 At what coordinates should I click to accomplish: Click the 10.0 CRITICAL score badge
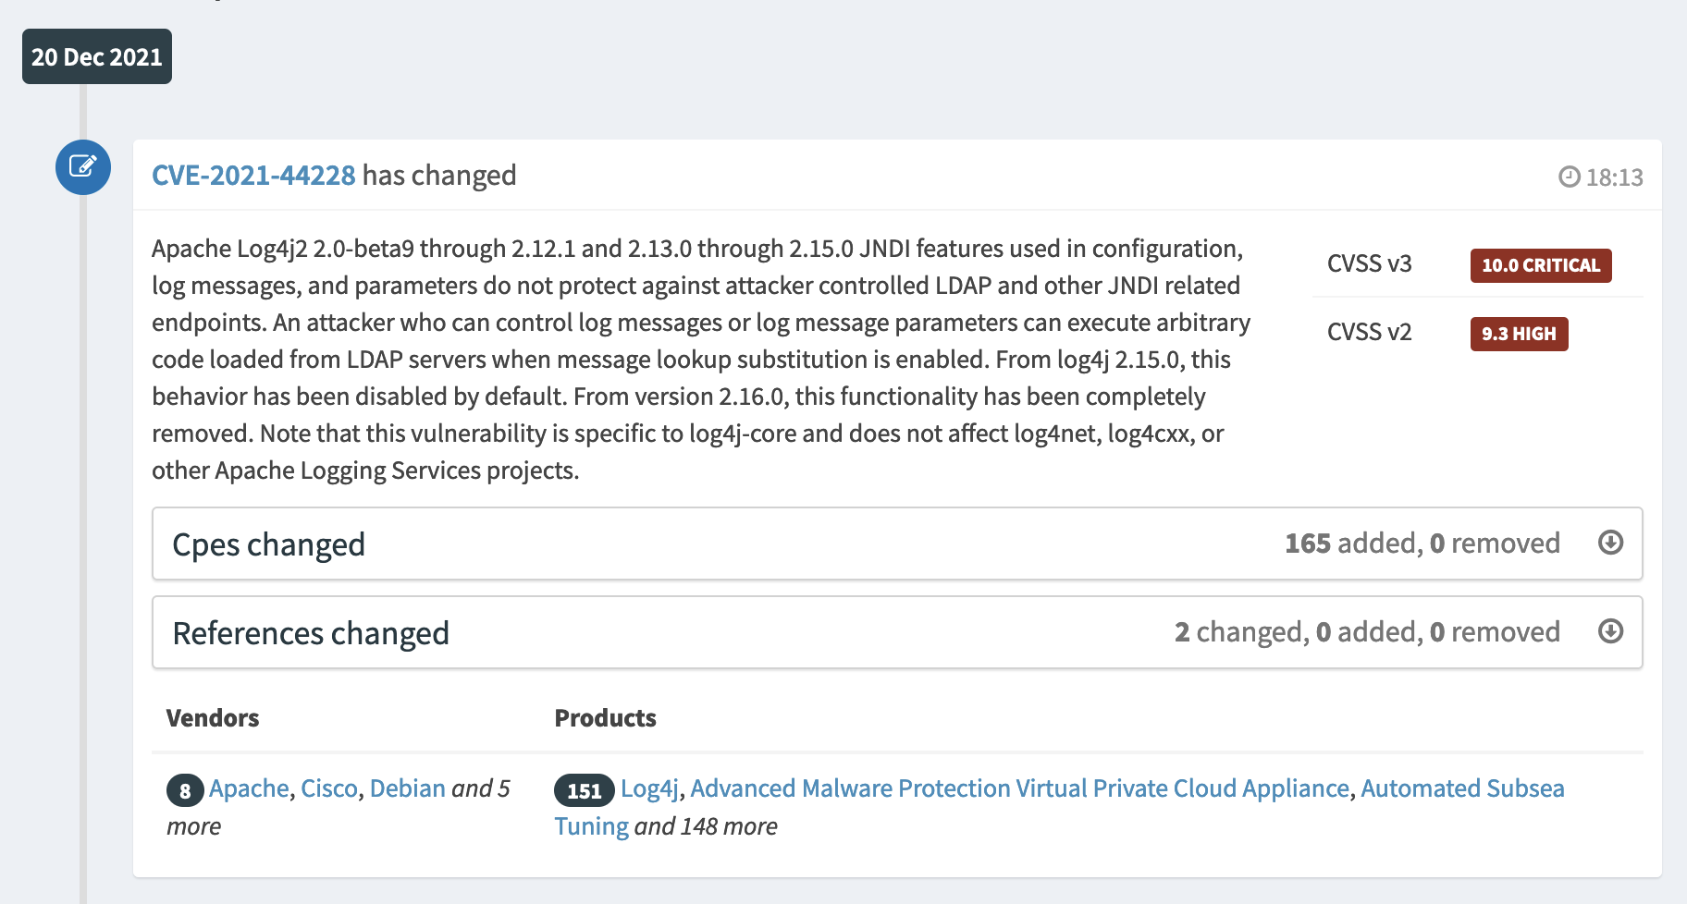pyautogui.click(x=1540, y=265)
